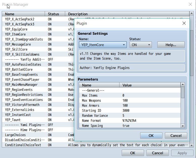Select the Name Spacing parameter row
196x158 pixels.
(130, 126)
